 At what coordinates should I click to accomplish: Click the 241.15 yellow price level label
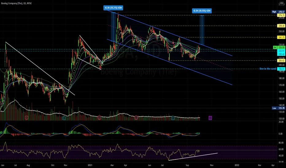point(281,37)
